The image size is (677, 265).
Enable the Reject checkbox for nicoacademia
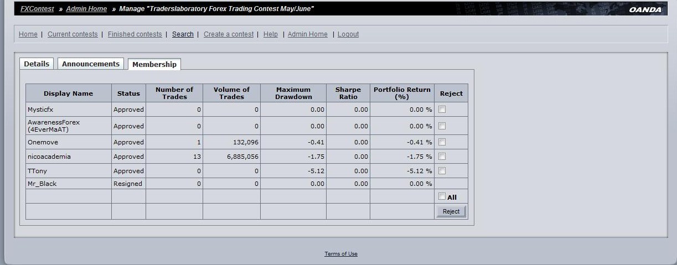pyautogui.click(x=442, y=157)
